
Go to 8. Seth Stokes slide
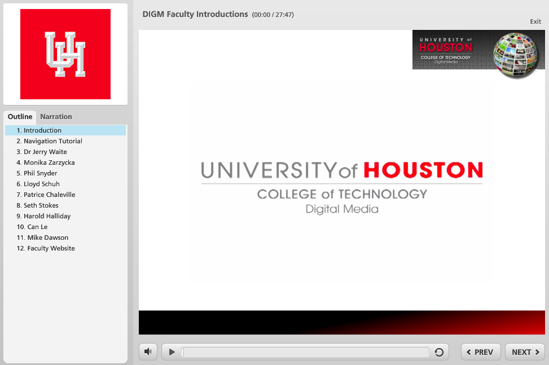[65, 205]
